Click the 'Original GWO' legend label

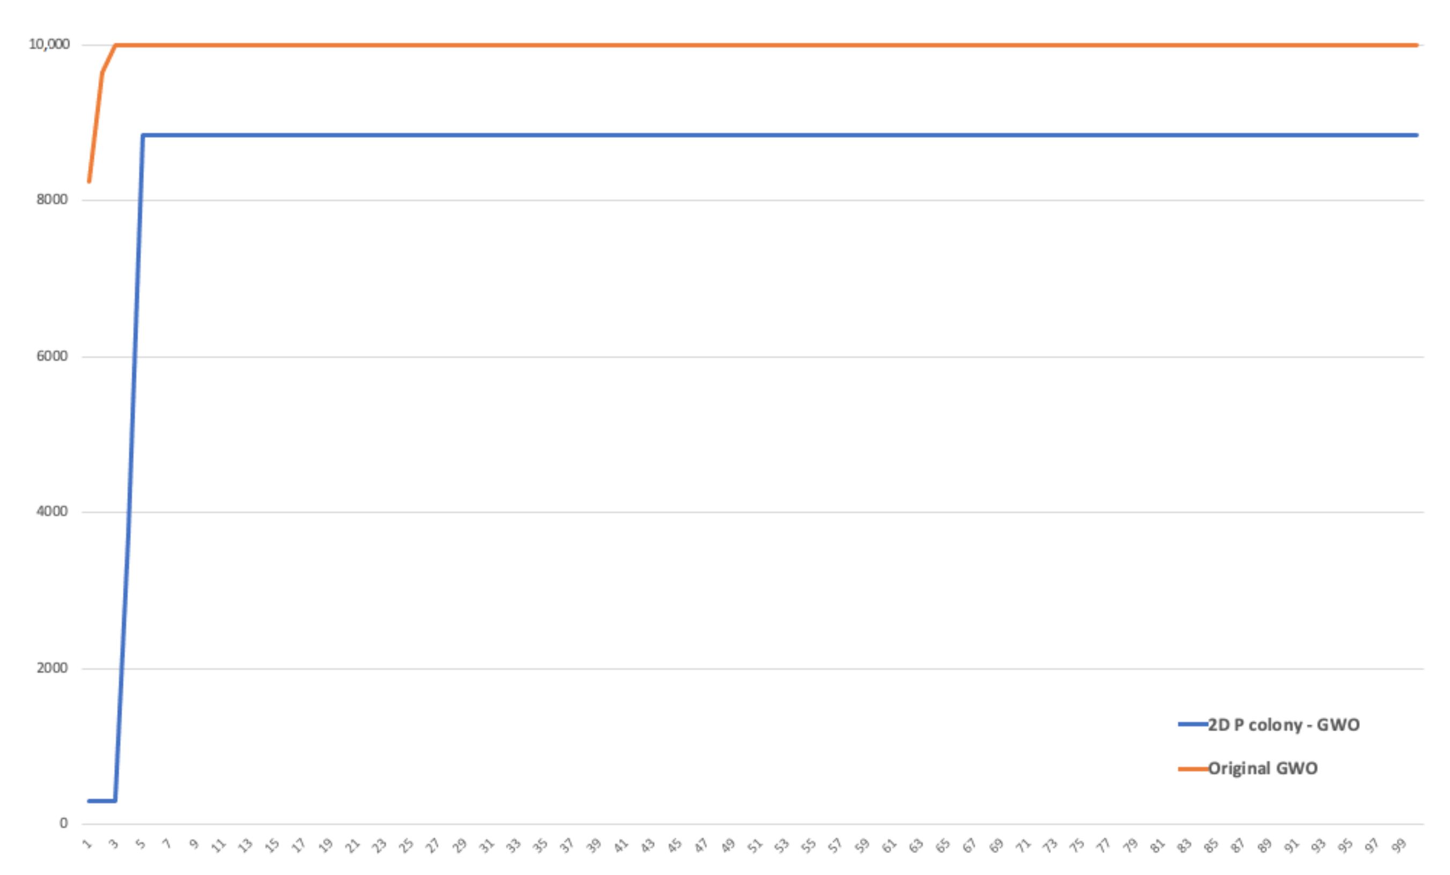(1262, 768)
